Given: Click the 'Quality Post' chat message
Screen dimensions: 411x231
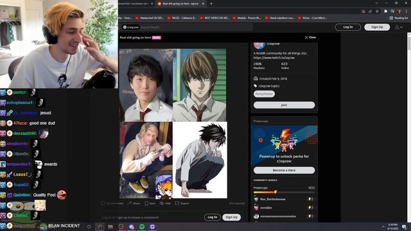Looking at the screenshot, I should click(x=44, y=195).
